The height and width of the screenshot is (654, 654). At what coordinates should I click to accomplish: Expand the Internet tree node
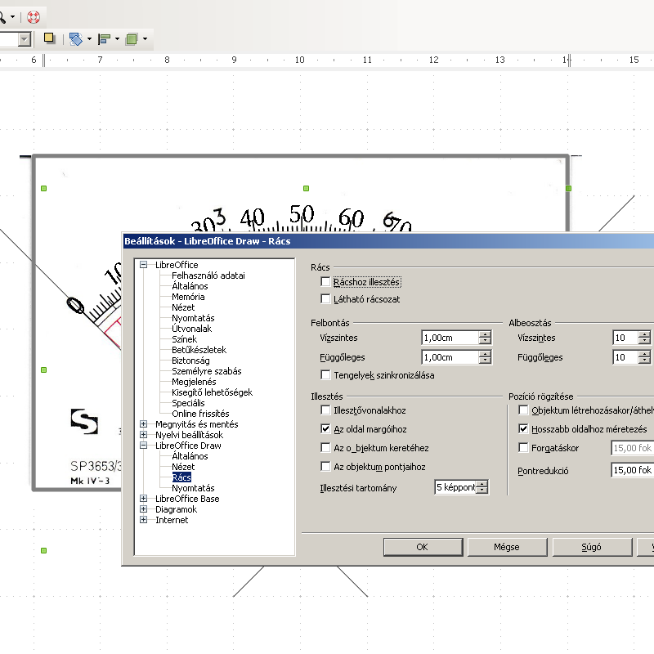click(x=144, y=520)
